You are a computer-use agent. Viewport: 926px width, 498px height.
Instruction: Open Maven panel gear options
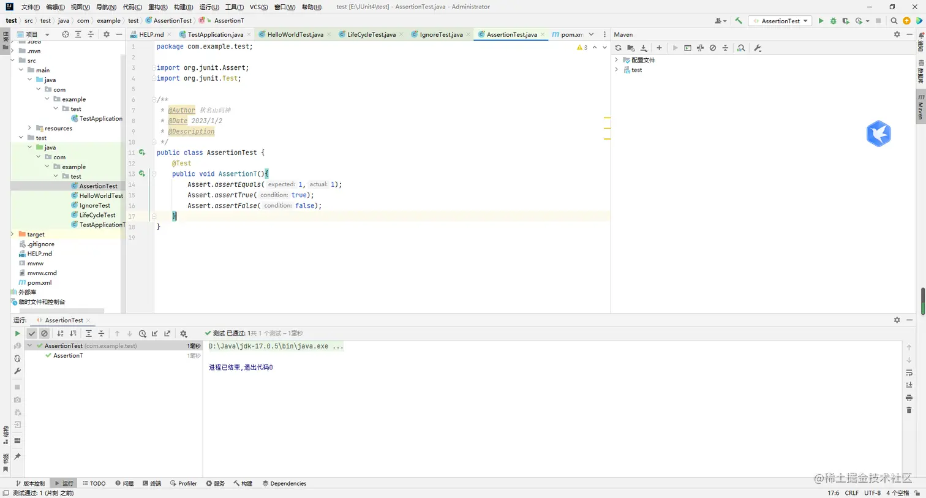[897, 34]
